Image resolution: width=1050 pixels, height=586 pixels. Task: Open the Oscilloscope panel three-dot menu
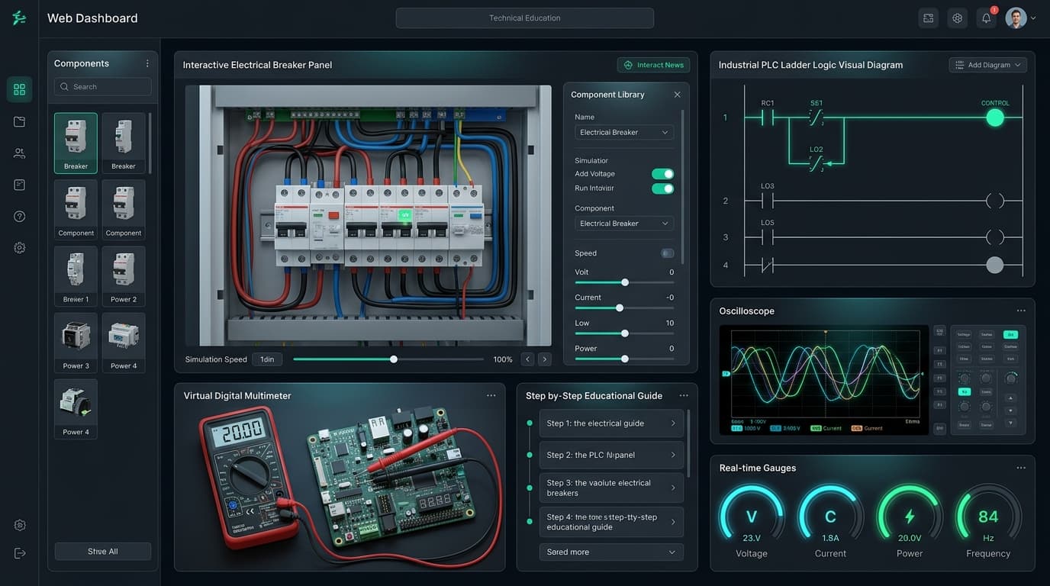click(1021, 311)
